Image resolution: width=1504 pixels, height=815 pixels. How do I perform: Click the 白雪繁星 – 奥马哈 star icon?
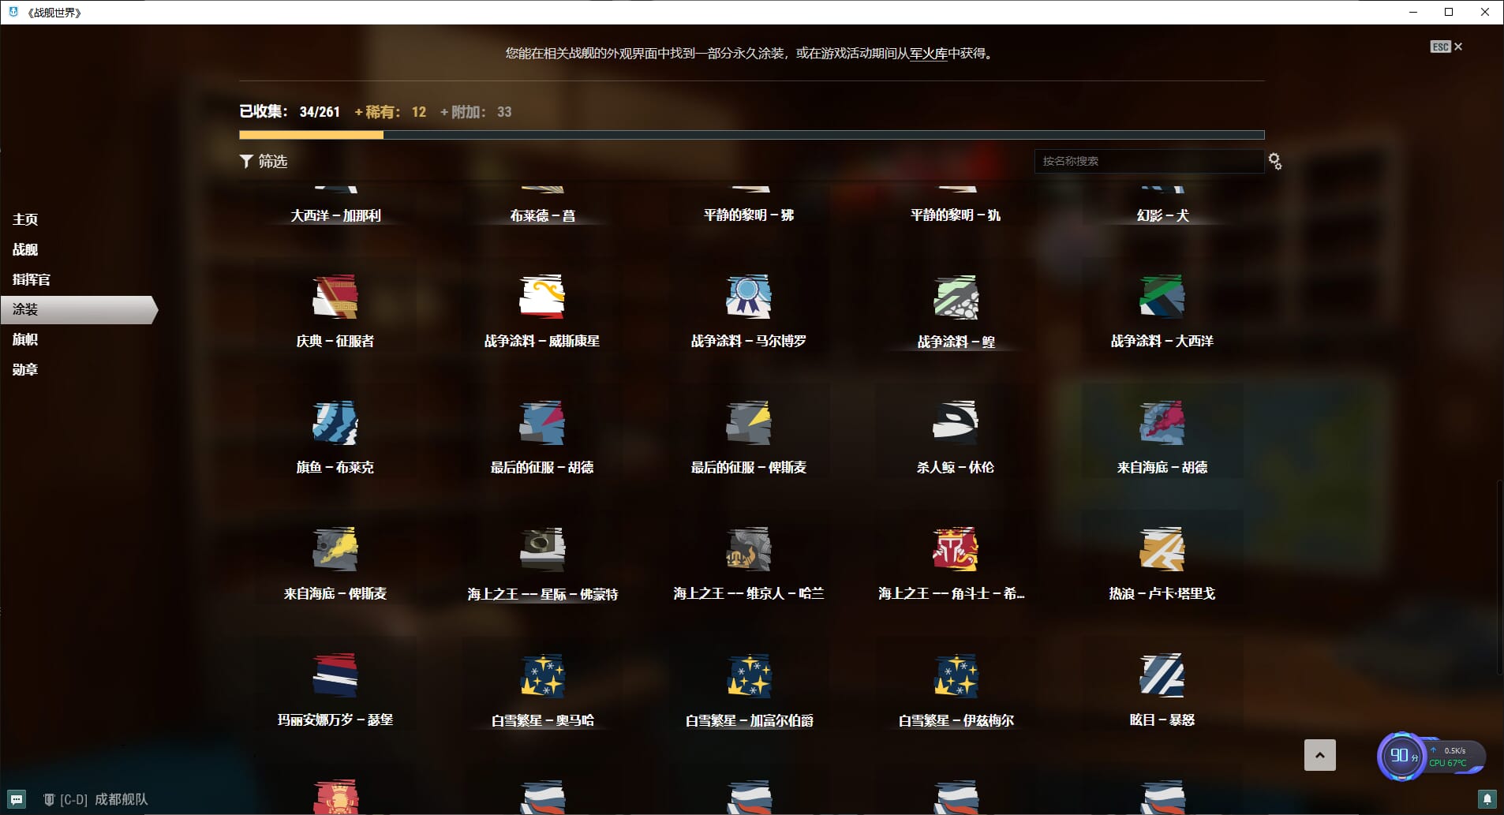click(x=542, y=676)
